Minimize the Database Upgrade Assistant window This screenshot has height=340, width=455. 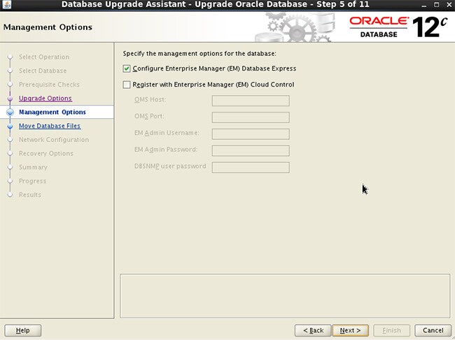coord(424,5)
